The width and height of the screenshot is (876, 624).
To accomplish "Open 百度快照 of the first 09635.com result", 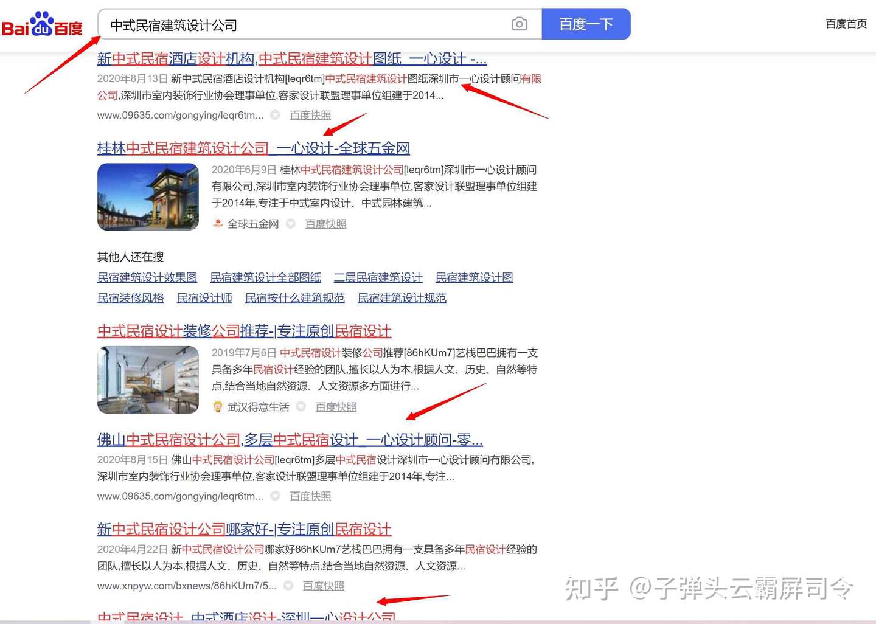I will (x=310, y=115).
